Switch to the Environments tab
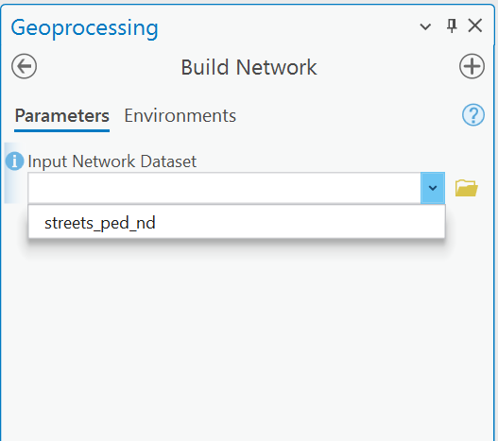The width and height of the screenshot is (498, 441). pos(180,115)
